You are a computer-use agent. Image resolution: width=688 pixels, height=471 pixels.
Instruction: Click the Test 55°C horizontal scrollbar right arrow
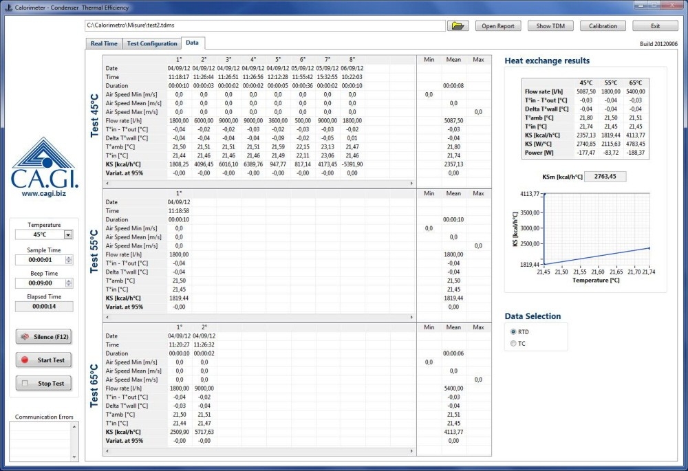pos(411,317)
